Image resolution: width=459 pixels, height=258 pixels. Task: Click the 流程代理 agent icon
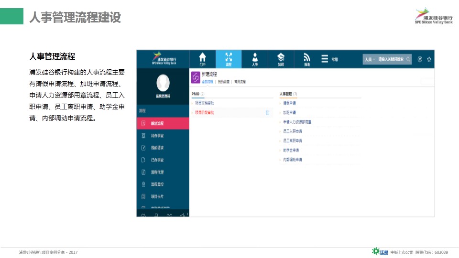point(143,172)
